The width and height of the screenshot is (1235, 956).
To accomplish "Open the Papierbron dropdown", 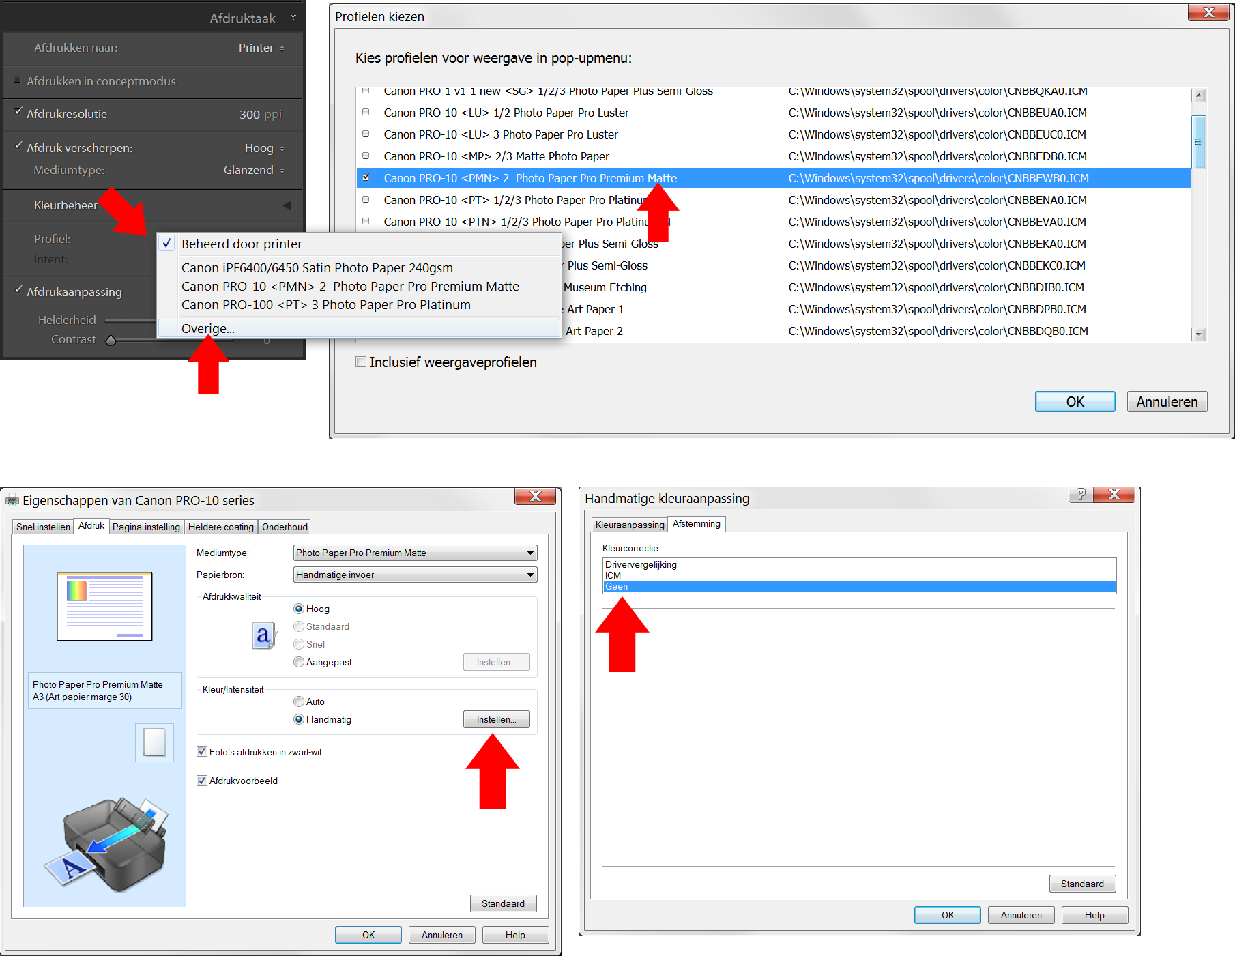I will pos(415,575).
